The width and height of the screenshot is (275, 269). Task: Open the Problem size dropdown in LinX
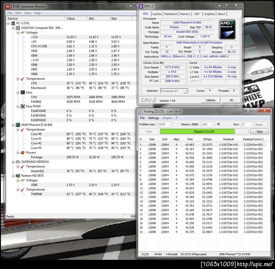(170, 125)
